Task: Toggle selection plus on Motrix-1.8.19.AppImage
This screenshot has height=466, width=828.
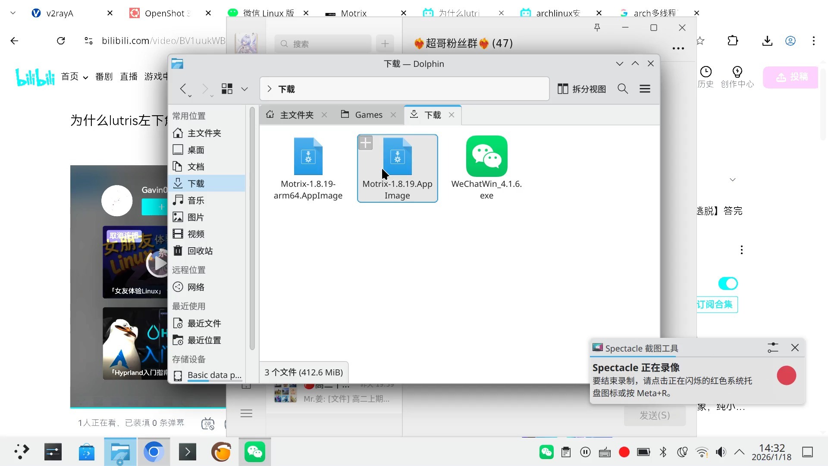Action: (x=366, y=143)
